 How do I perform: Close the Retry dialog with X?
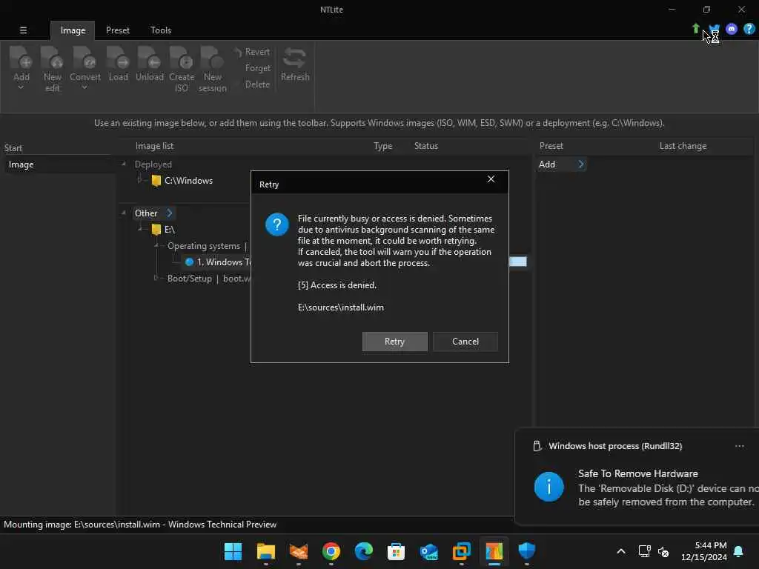coord(491,179)
